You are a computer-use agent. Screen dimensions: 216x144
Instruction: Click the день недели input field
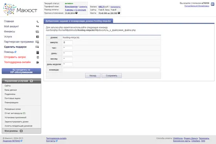(68, 64)
